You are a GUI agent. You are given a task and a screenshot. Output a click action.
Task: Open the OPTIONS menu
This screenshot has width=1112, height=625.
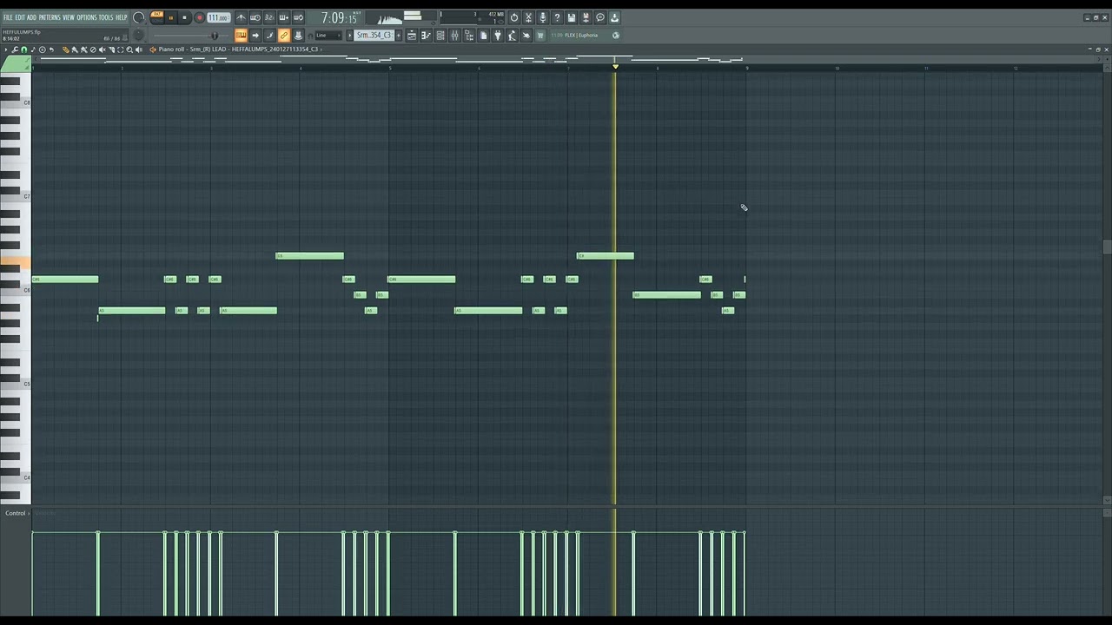(87, 17)
